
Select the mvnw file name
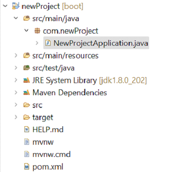[x=43, y=142]
